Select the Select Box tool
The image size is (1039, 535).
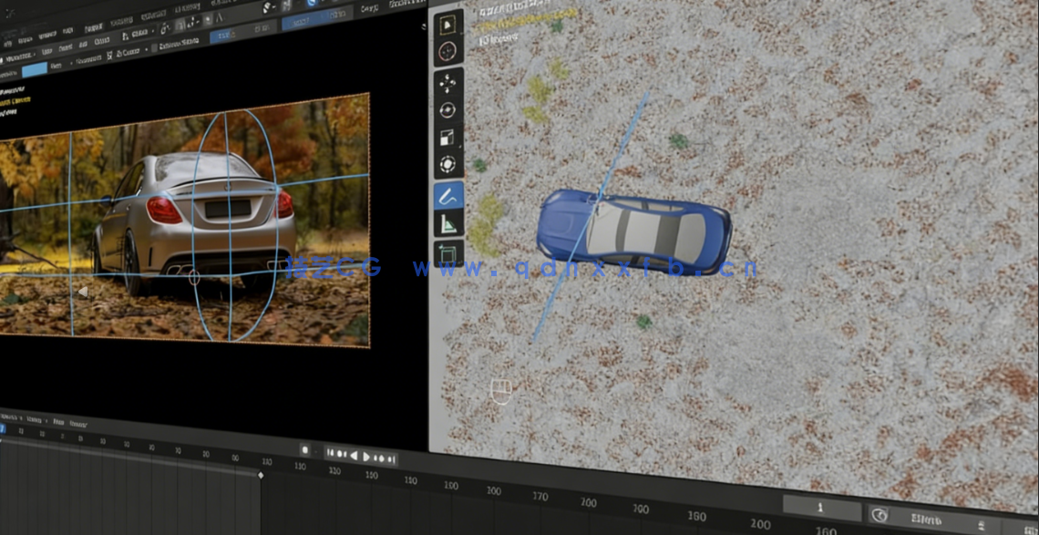coord(447,22)
